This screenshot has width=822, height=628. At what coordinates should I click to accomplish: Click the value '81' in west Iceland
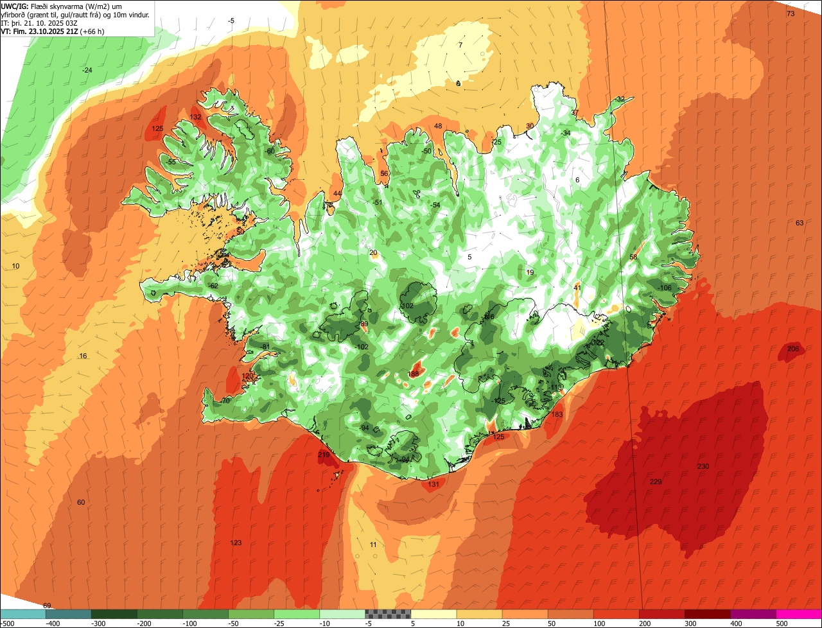pyautogui.click(x=266, y=347)
